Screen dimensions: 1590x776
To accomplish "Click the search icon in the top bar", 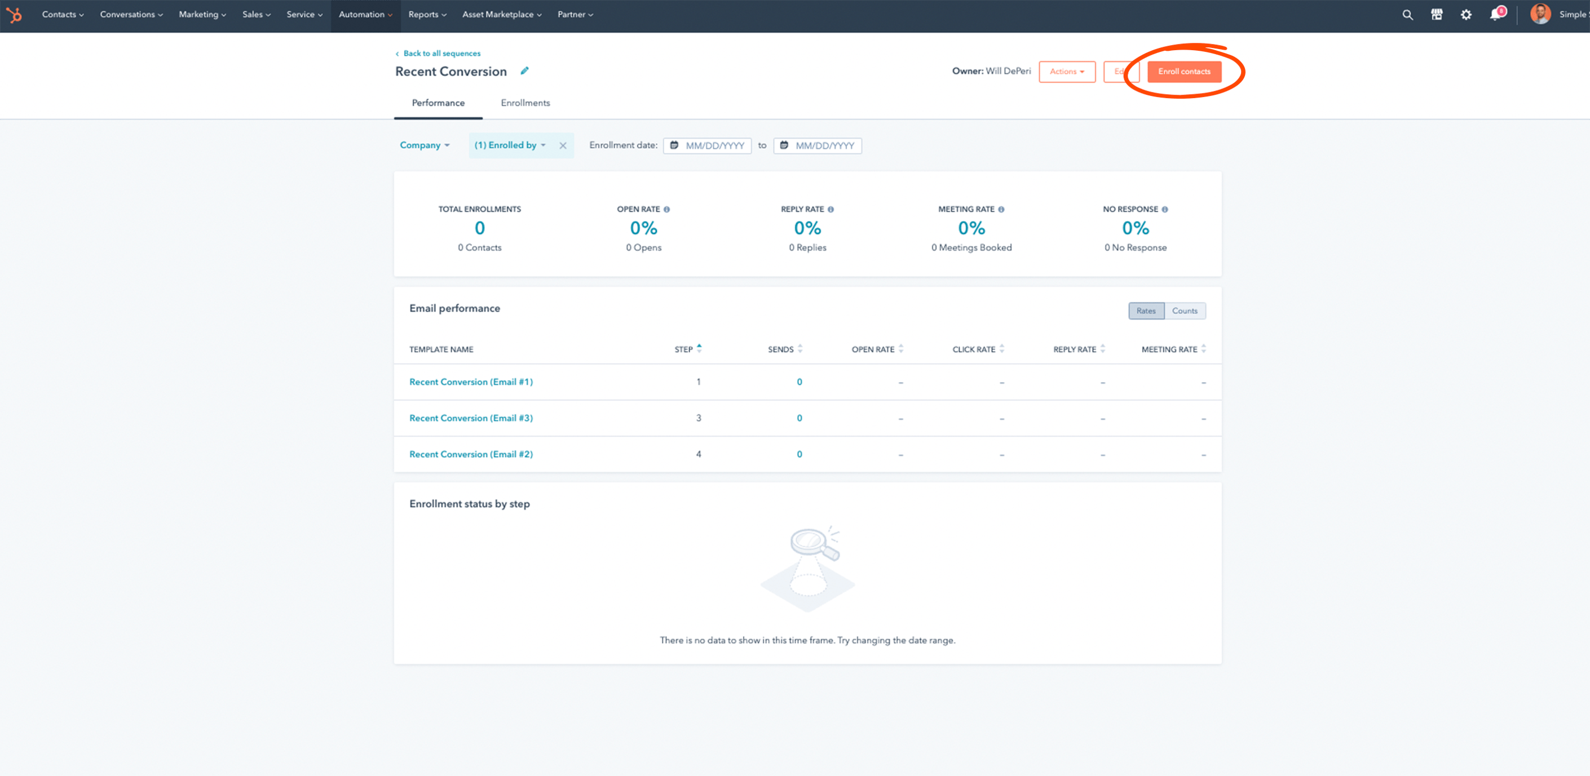I will (x=1407, y=14).
